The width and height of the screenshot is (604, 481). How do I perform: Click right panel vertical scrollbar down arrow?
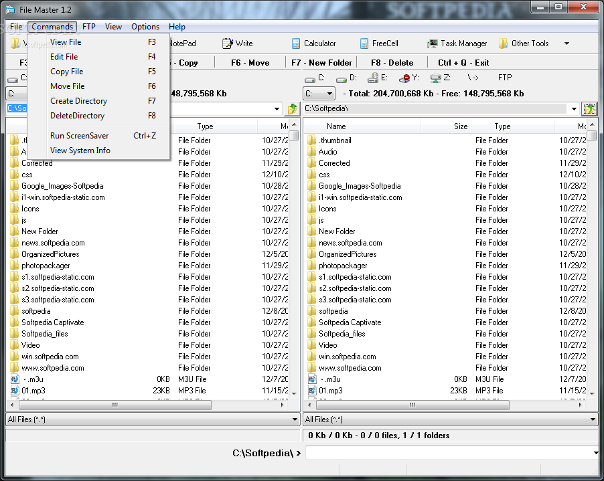[592, 393]
